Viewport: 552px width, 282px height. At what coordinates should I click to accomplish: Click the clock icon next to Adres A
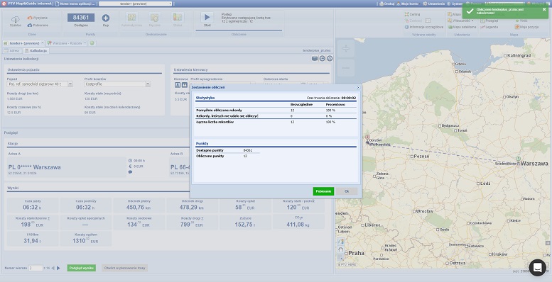130,161
